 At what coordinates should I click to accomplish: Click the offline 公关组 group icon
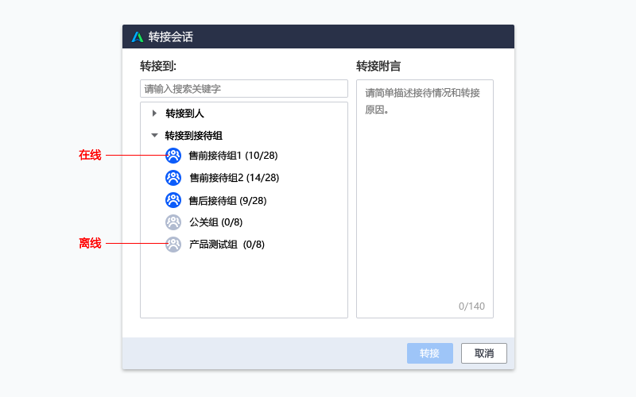pos(173,222)
